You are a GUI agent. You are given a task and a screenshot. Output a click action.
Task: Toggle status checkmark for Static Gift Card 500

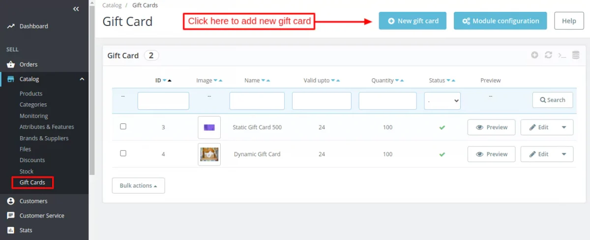442,127
